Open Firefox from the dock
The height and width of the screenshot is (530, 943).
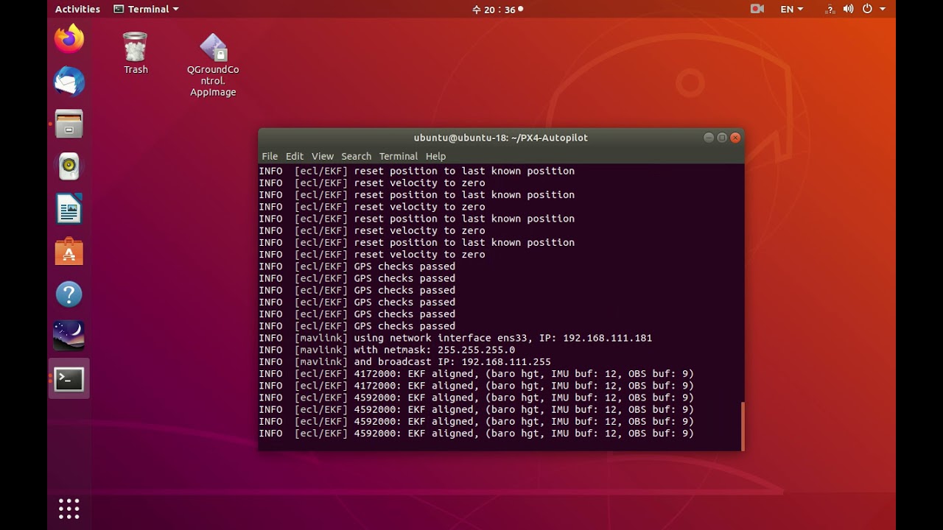[x=69, y=38]
